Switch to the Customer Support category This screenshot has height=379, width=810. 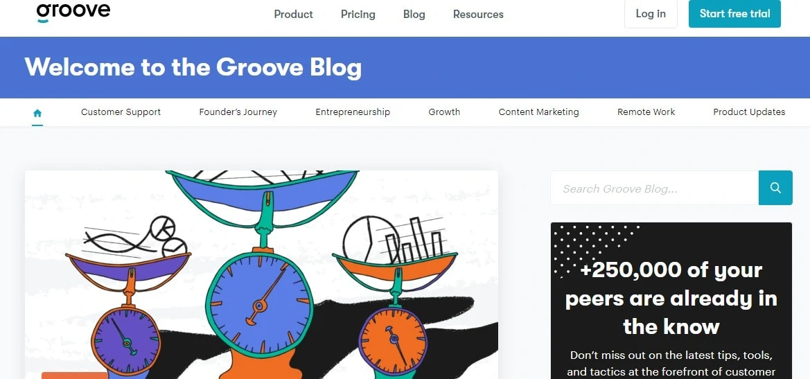pyautogui.click(x=121, y=112)
